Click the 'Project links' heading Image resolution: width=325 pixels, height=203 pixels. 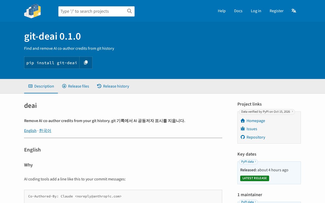tap(250, 104)
